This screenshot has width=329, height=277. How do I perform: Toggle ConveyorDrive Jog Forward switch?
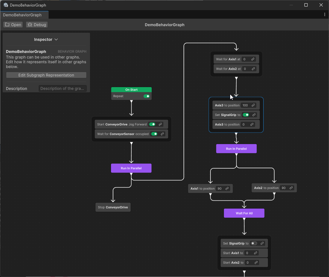pos(152,124)
